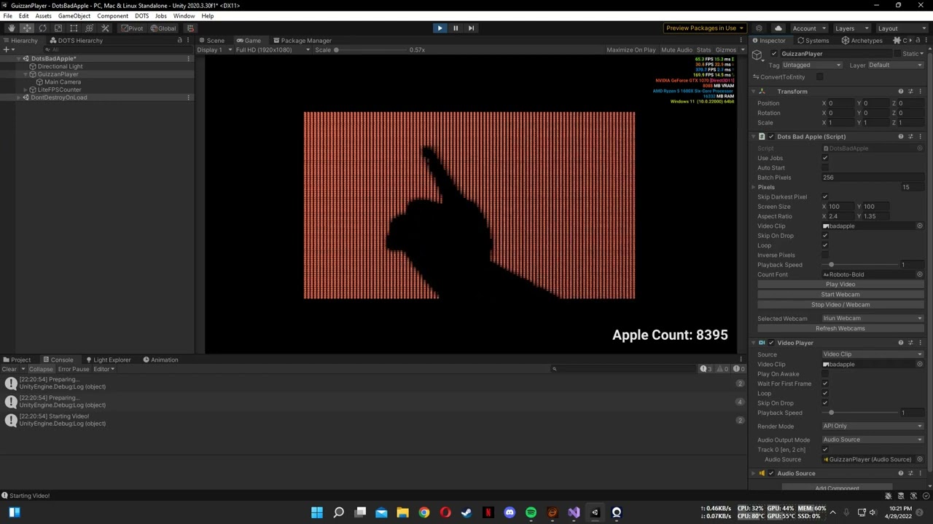Pause the game playback
The width and height of the screenshot is (933, 524).
pyautogui.click(x=456, y=28)
